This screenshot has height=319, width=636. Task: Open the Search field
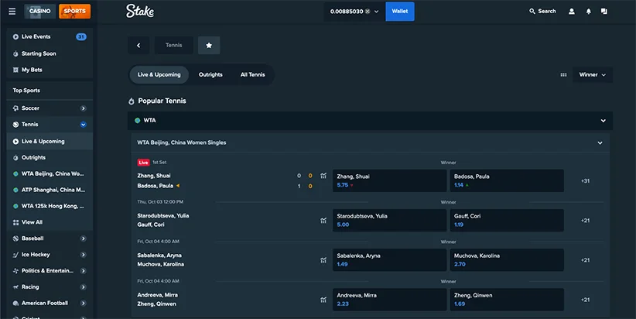click(542, 12)
